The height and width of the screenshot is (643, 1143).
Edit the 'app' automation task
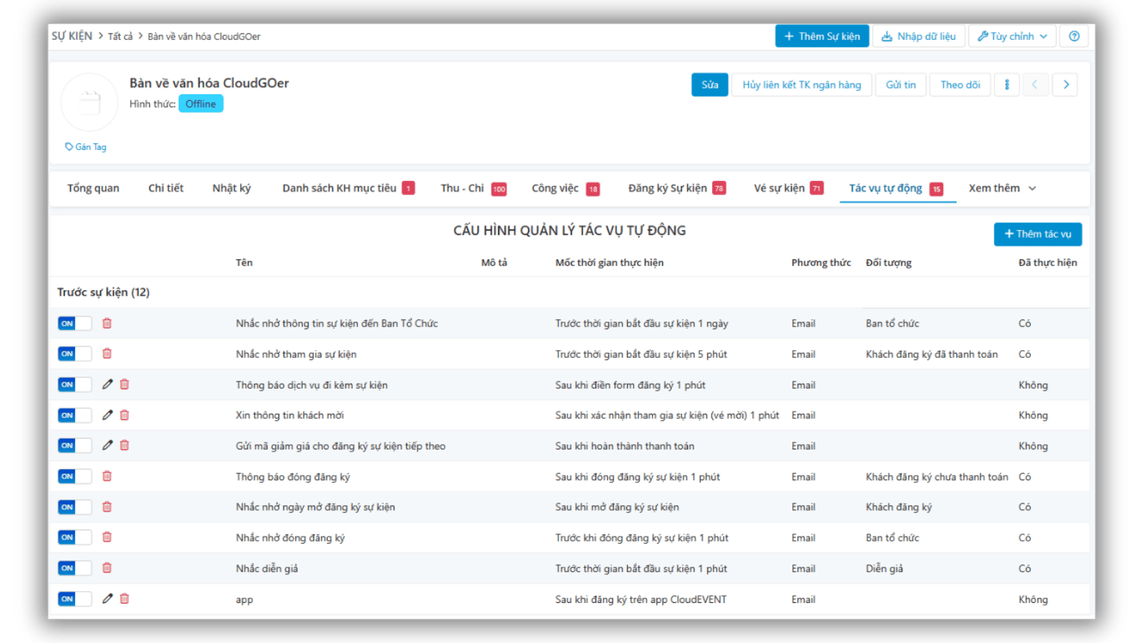(x=107, y=599)
